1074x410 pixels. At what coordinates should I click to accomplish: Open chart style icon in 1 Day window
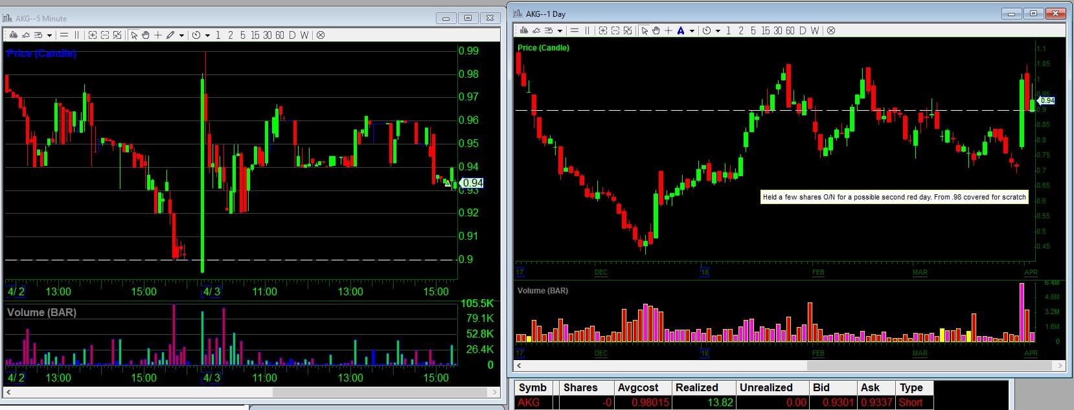523,30
